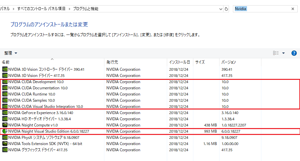The height and width of the screenshot is (161, 300).
Task: Click icon of NVIDIA 3D Vision コントローラー ドライバー 390.41
Action: pos(5,69)
